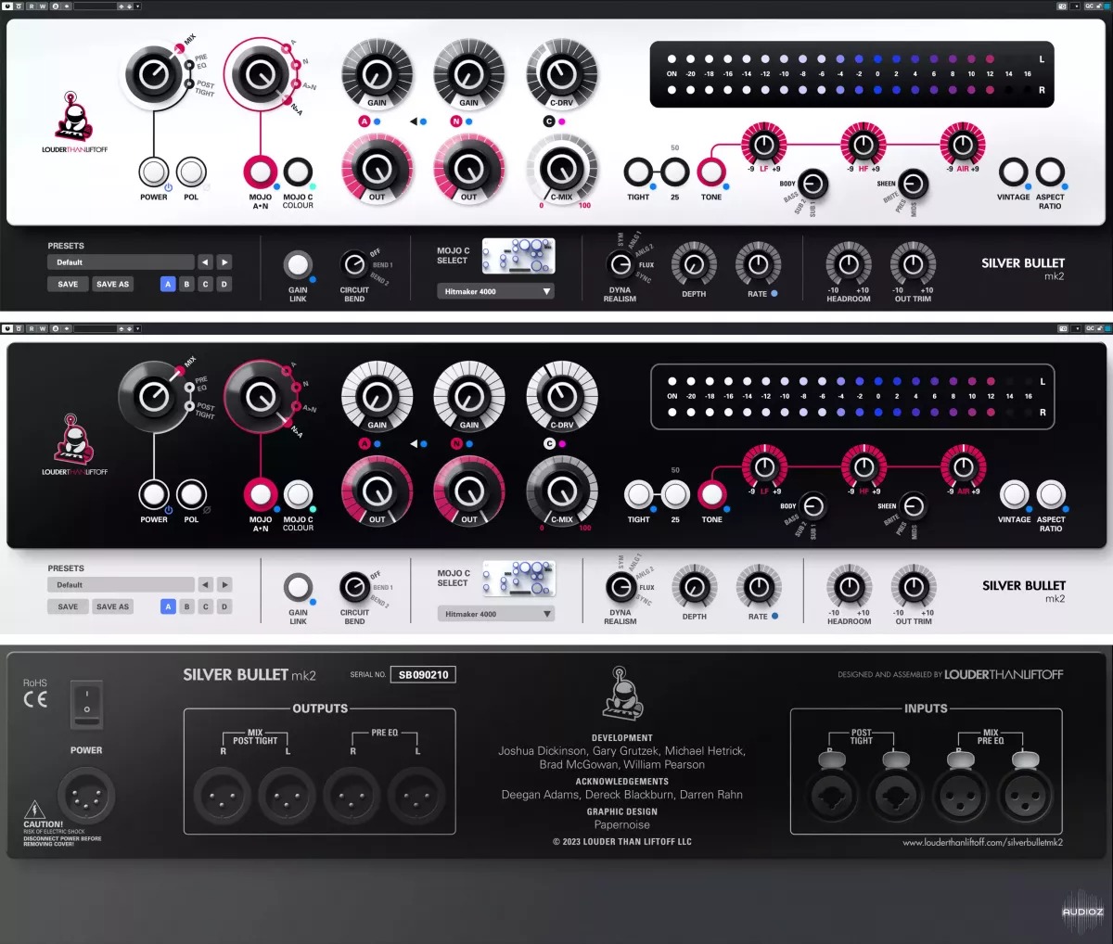Viewport: 1113px width, 944px height.
Task: Click the previous preset arrow beside Default
Action: [205, 262]
